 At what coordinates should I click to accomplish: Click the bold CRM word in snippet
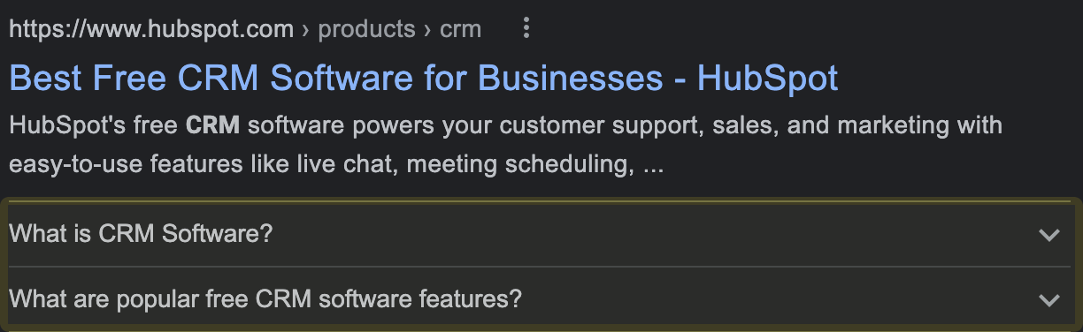213,125
